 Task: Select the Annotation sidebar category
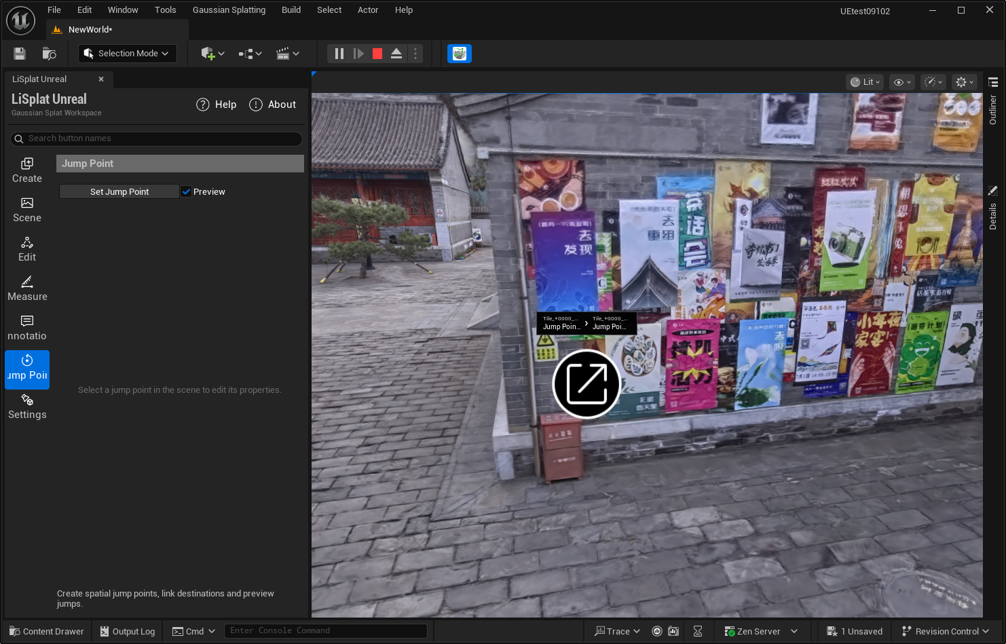tap(27, 328)
